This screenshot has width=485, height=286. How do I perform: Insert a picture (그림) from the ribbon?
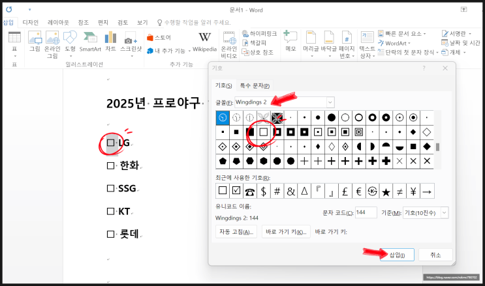click(x=35, y=42)
